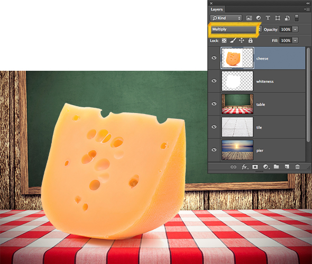The height and width of the screenshot is (264, 312).
Task: Expand the Opacity slider arrow
Action: click(x=295, y=30)
